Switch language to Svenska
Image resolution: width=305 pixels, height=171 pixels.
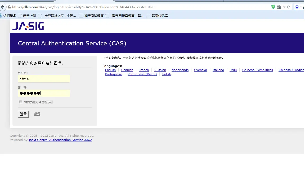pyautogui.click(x=200, y=70)
